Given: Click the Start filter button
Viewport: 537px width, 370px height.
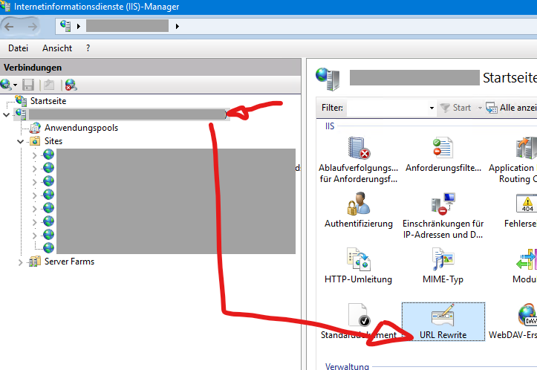Looking at the screenshot, I should [x=455, y=108].
